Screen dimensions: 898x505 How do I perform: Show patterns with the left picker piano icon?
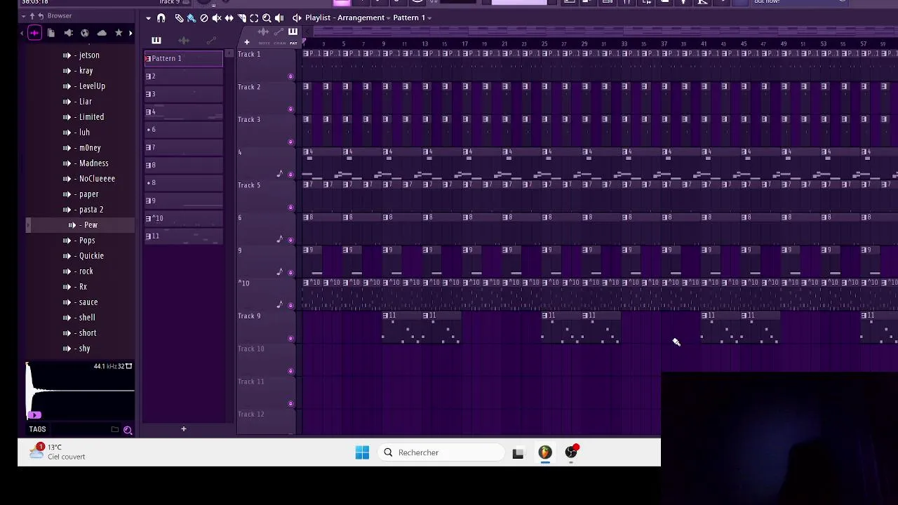(x=156, y=41)
